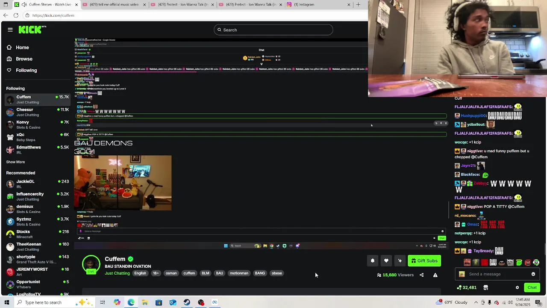
Task: Open the Windows Start menu
Action: click(6, 302)
